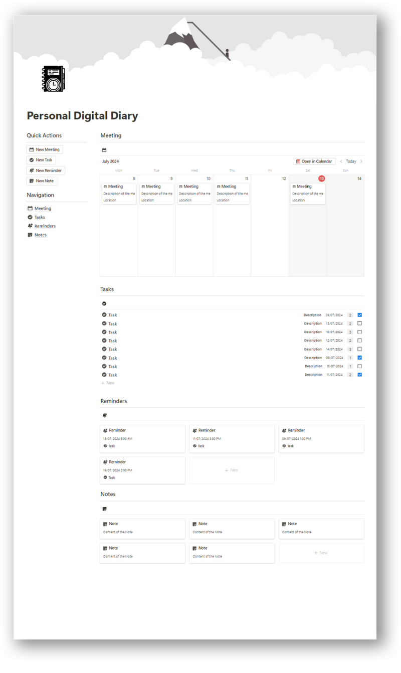Click the calendar icon on the Saturday 13 meeting card
The width and height of the screenshot is (401, 673).
click(294, 187)
